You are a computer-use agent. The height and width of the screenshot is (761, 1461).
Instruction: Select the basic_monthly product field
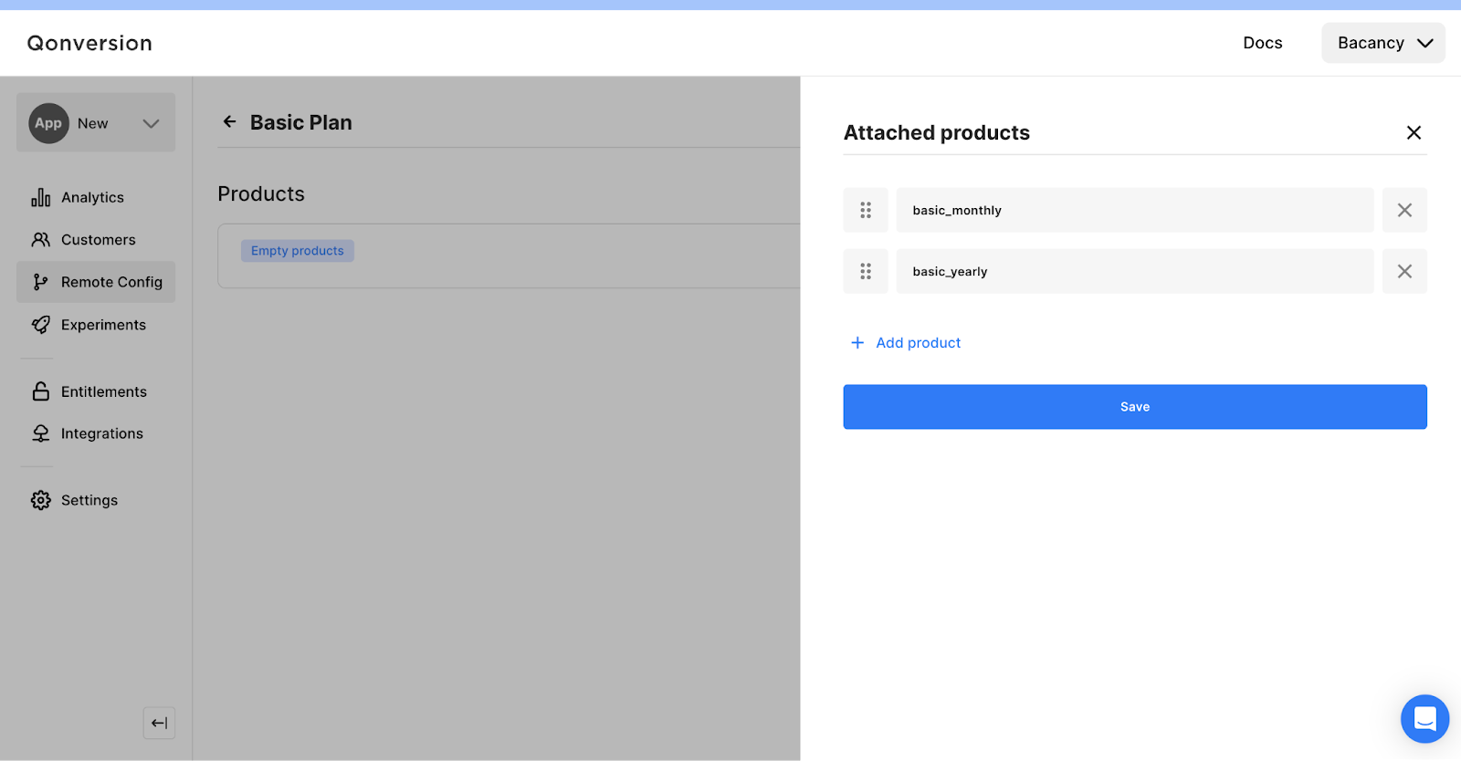pos(1135,210)
